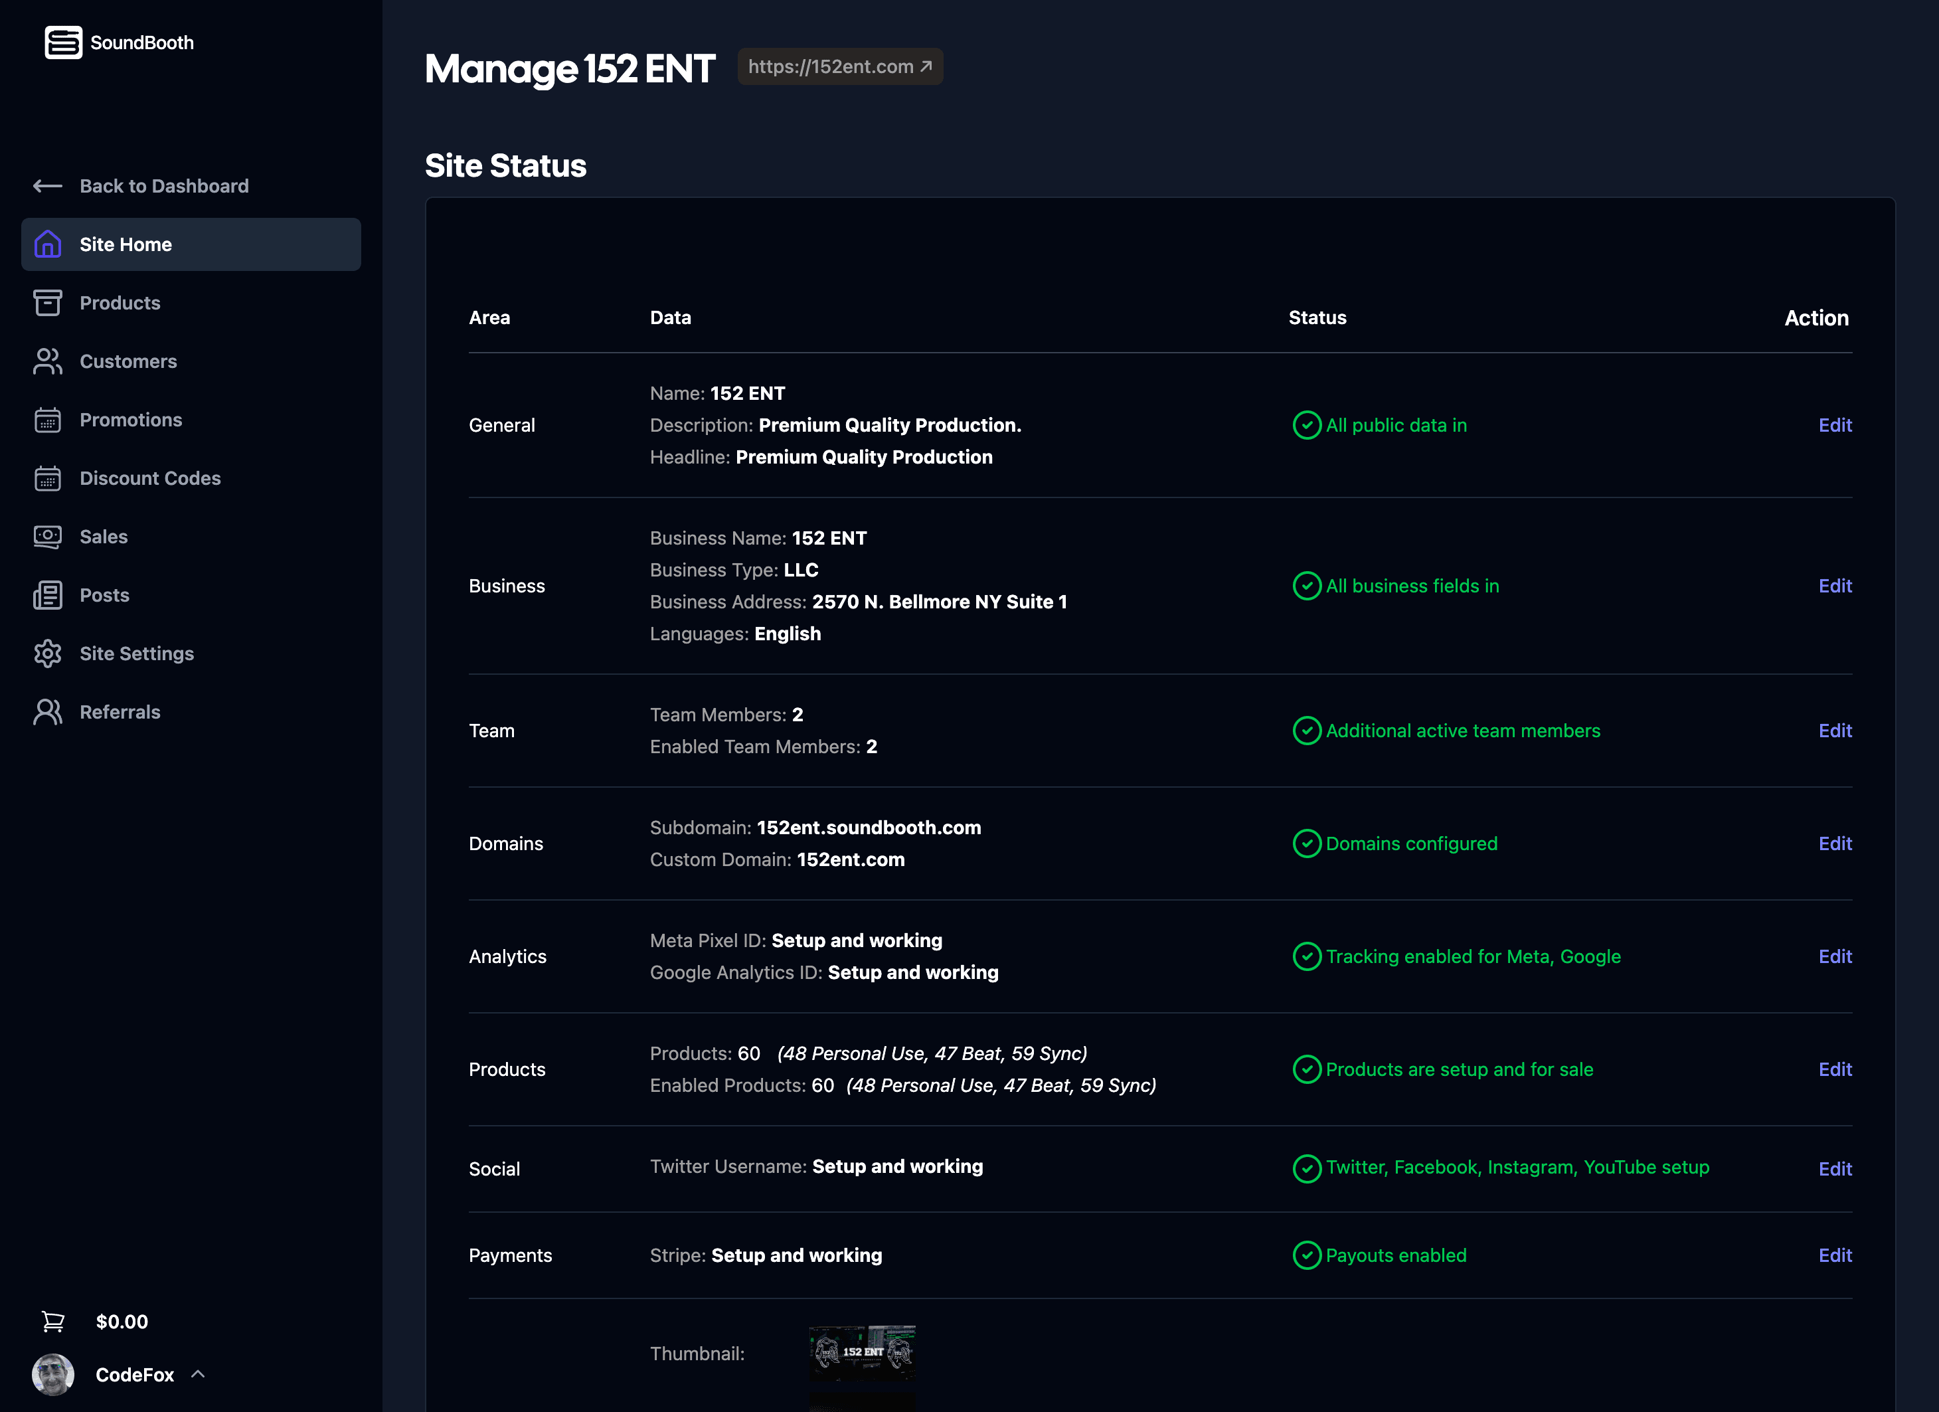The width and height of the screenshot is (1939, 1412).
Task: Edit the Domains configuration
Action: tap(1835, 843)
